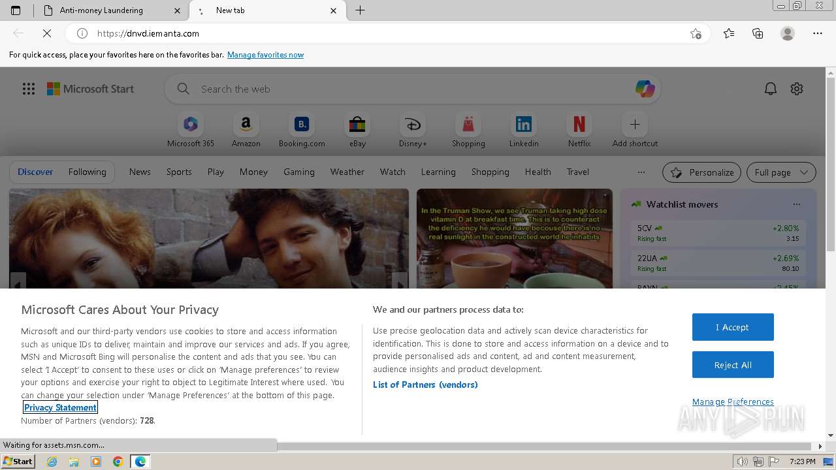Open eBay shortcut

(x=357, y=130)
